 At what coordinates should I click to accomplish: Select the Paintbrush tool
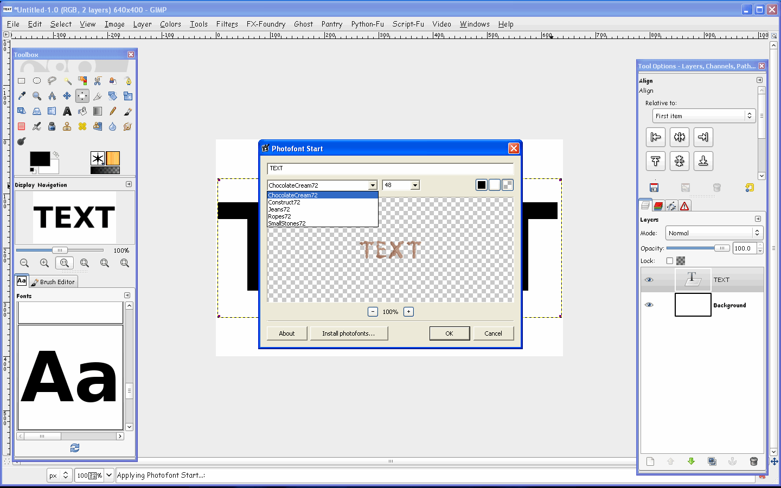[x=128, y=111]
